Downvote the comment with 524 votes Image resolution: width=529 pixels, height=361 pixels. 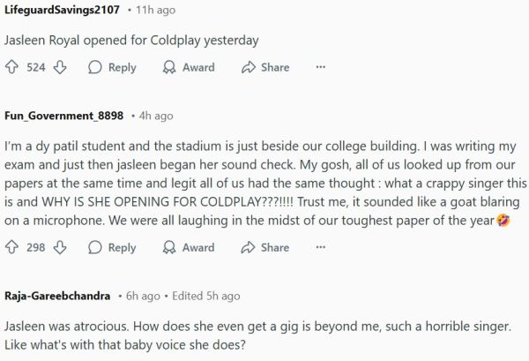click(60, 67)
